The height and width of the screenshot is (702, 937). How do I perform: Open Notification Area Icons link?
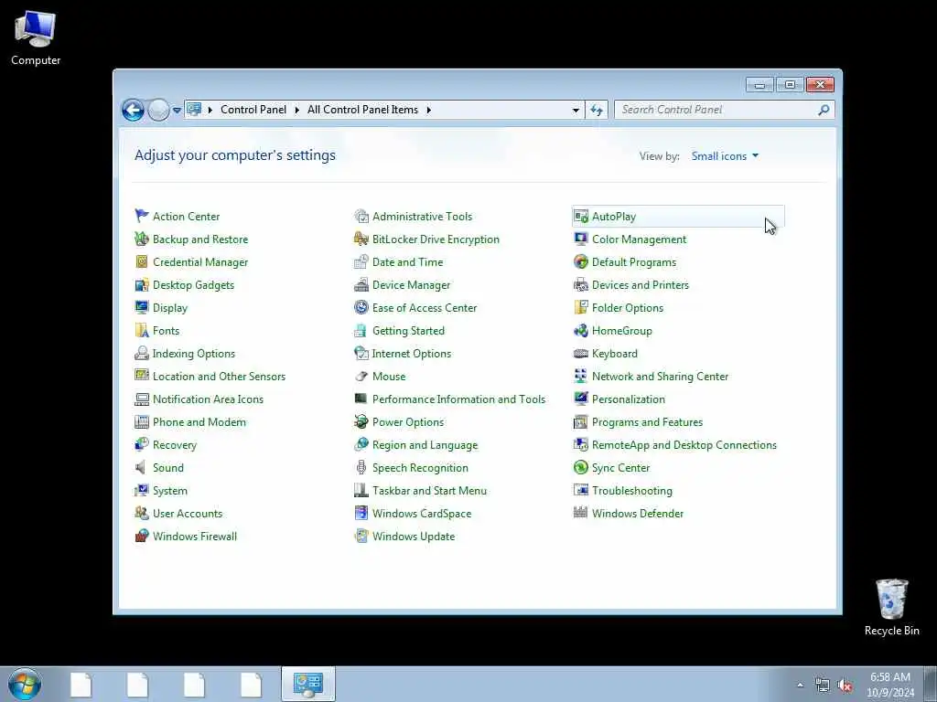208,399
